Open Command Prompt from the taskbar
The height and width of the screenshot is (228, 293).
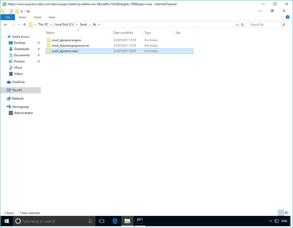pos(140,221)
